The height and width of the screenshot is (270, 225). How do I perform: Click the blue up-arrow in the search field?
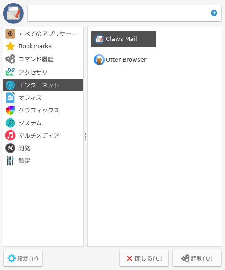(x=214, y=13)
